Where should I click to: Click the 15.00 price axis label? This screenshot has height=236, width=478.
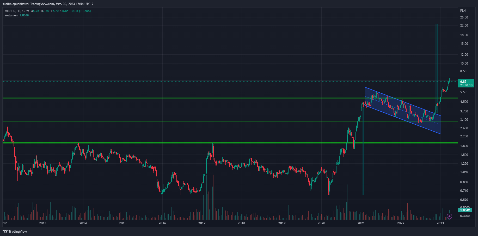point(464,44)
